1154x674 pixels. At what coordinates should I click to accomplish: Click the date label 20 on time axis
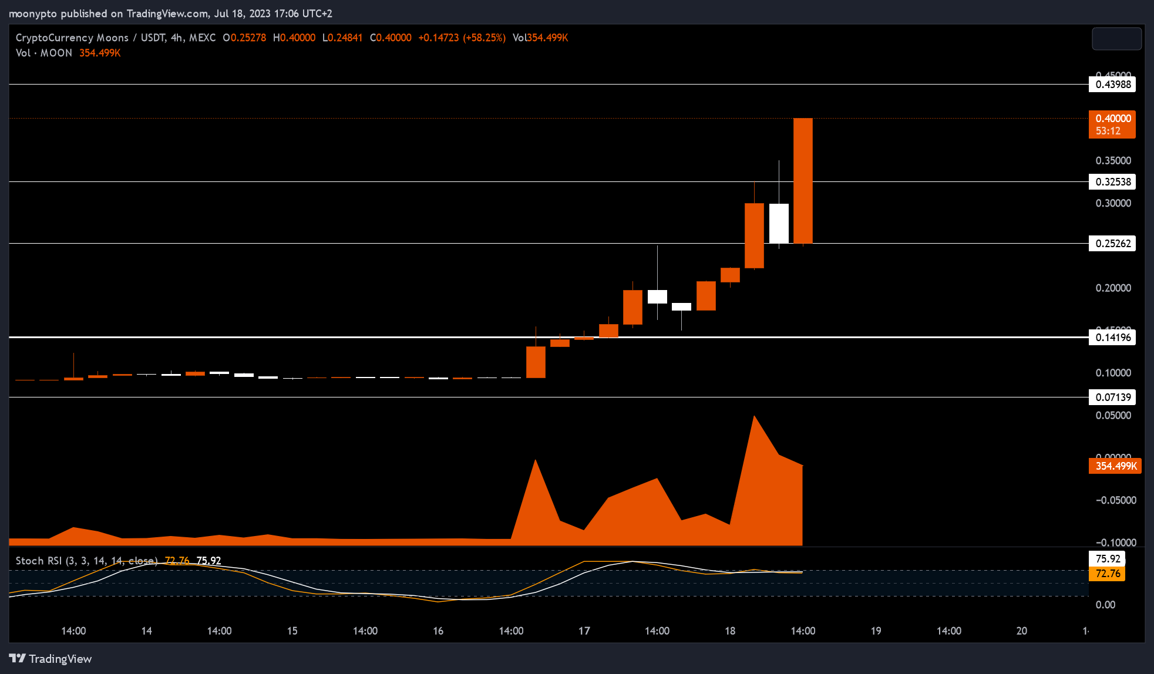tap(1022, 631)
